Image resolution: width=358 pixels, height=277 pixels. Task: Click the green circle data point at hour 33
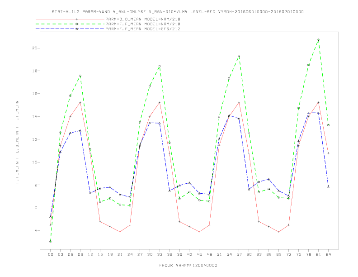160,66
